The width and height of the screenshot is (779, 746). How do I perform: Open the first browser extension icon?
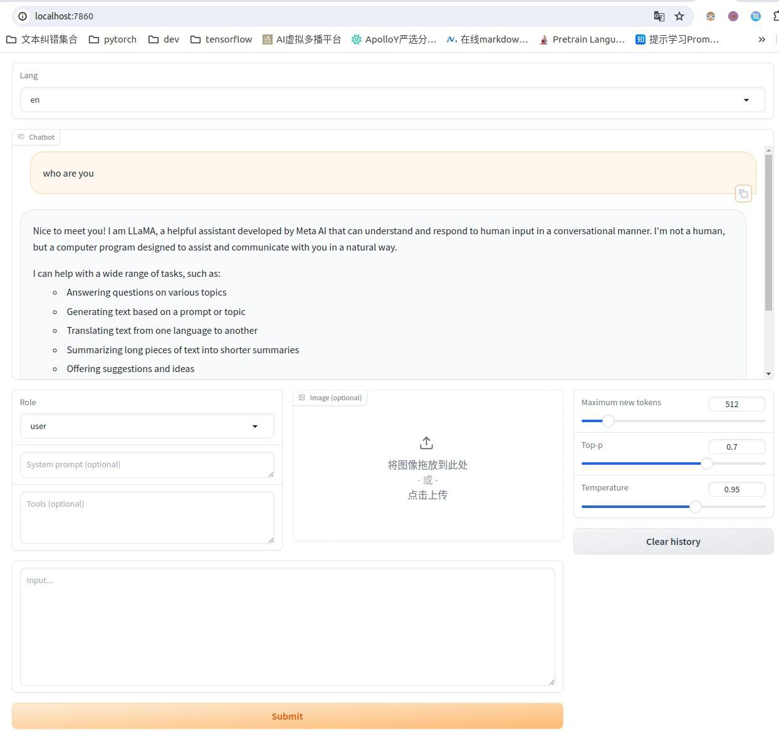tap(711, 16)
